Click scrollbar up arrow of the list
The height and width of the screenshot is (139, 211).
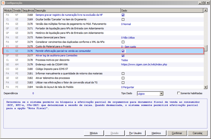pos(205,10)
